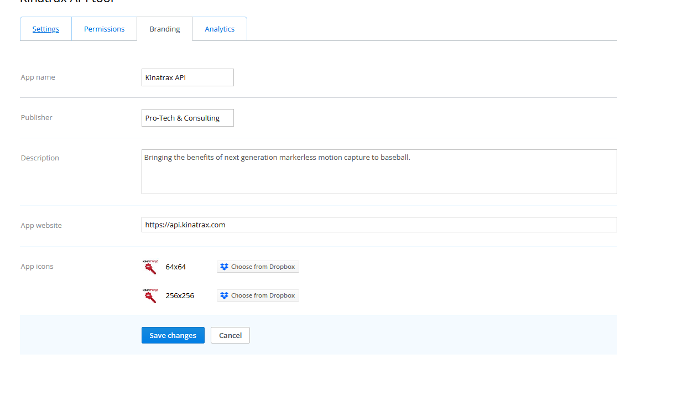This screenshot has height=411, width=693.
Task: Click the "Description" field label
Action: click(x=40, y=158)
